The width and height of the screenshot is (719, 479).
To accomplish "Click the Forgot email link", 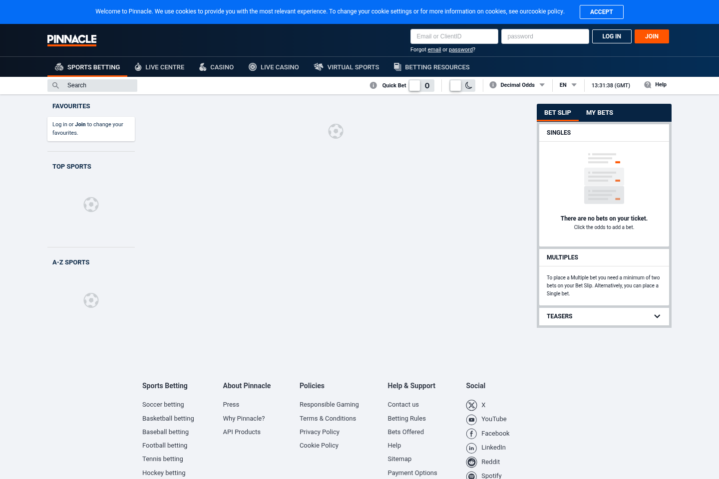I will [434, 50].
